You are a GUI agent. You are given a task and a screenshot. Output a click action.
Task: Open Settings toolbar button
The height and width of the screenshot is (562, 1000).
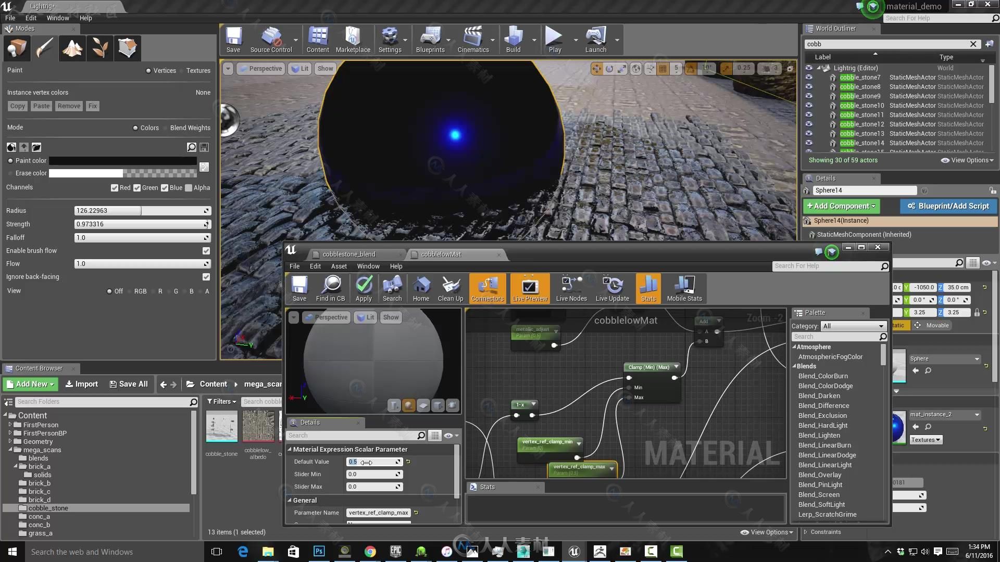390,40
